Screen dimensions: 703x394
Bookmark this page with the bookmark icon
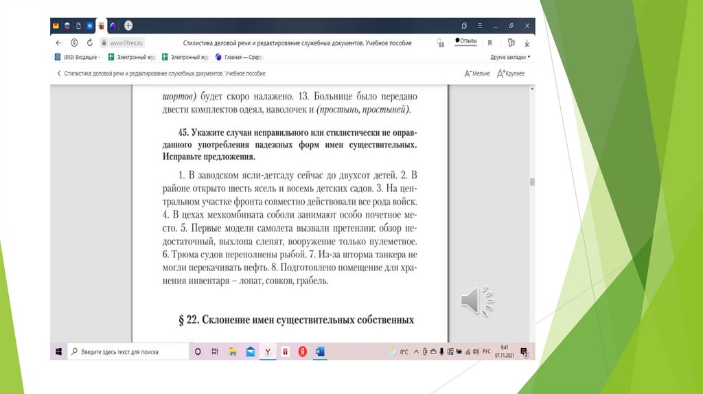(489, 43)
